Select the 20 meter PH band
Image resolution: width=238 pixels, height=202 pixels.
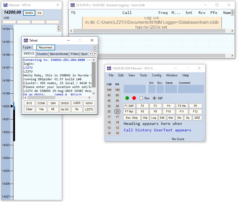click(117, 112)
